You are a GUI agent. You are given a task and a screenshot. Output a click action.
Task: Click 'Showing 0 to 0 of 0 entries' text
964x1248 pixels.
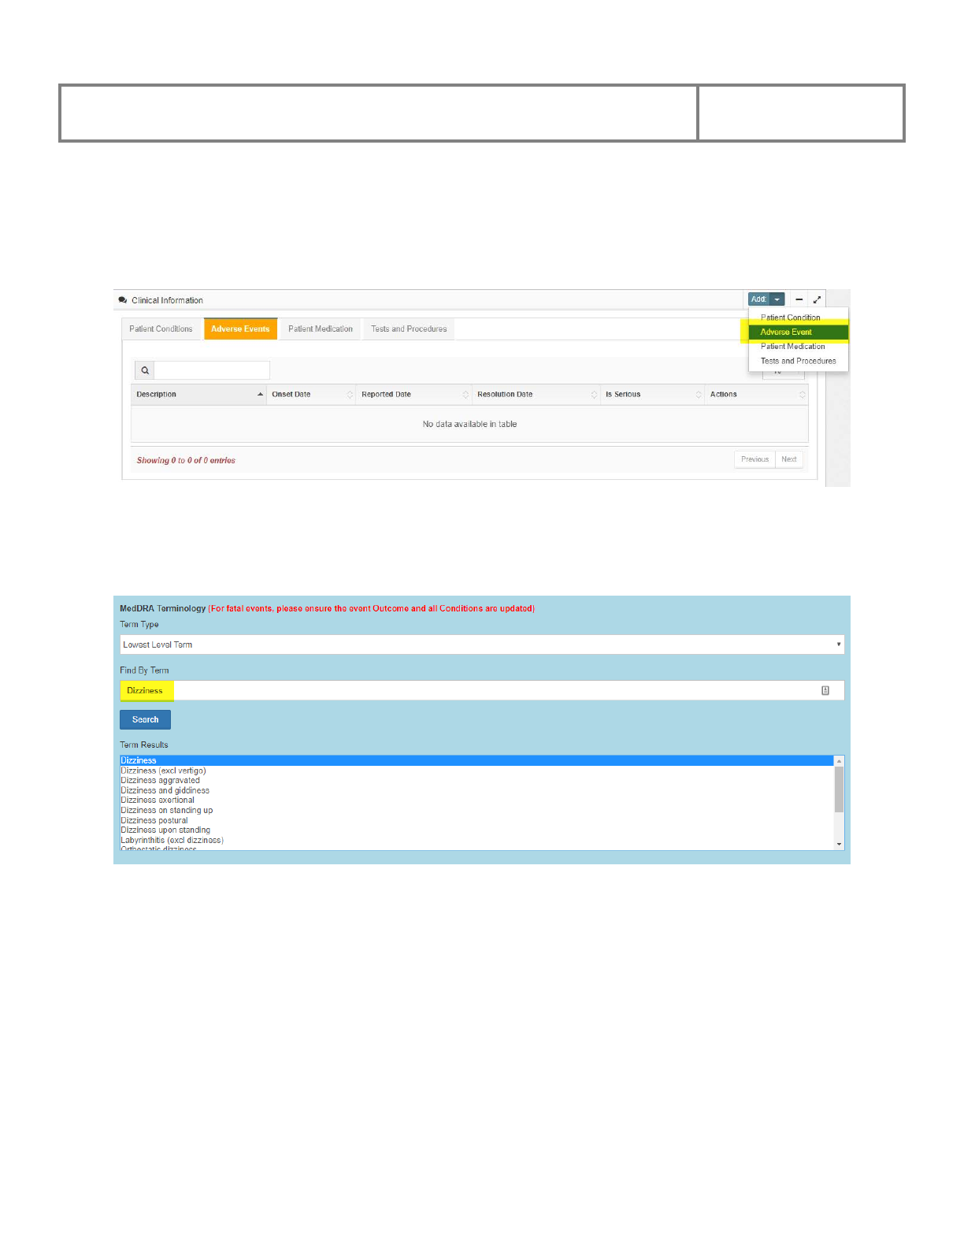[186, 460]
